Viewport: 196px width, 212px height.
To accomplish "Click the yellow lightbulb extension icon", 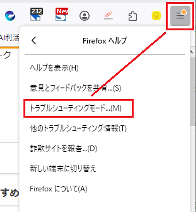I will [x=156, y=16].
